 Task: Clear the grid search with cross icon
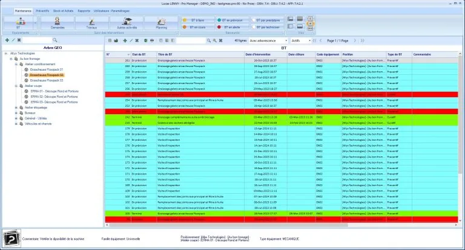click(x=220, y=40)
